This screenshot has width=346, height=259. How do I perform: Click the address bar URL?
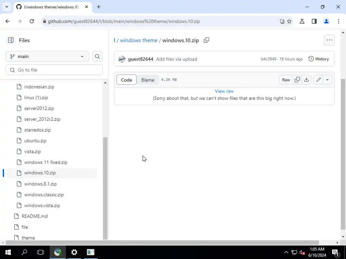124,21
